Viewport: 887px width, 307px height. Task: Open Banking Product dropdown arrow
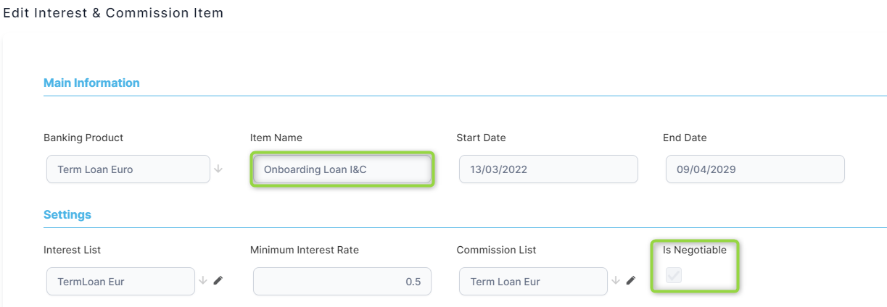[x=218, y=169]
